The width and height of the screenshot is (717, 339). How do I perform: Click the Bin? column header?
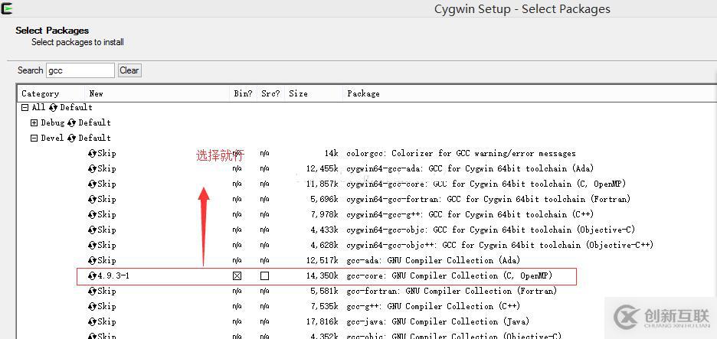pyautogui.click(x=243, y=93)
